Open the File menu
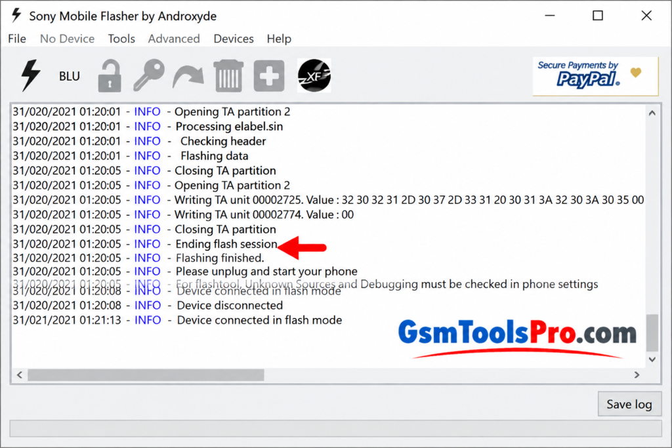Screen dimensions: 672x448 [x=16, y=39]
